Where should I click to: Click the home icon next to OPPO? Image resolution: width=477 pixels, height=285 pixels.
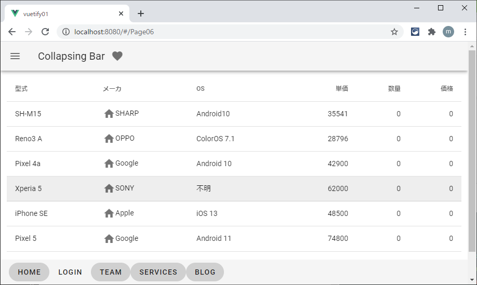(x=109, y=139)
